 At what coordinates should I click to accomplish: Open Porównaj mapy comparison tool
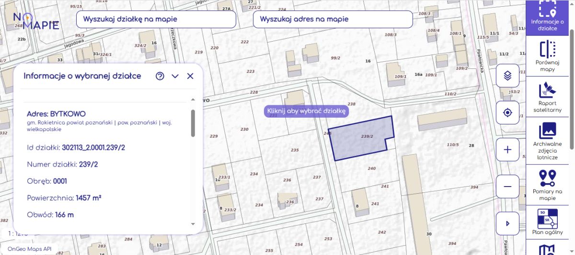pos(547,56)
